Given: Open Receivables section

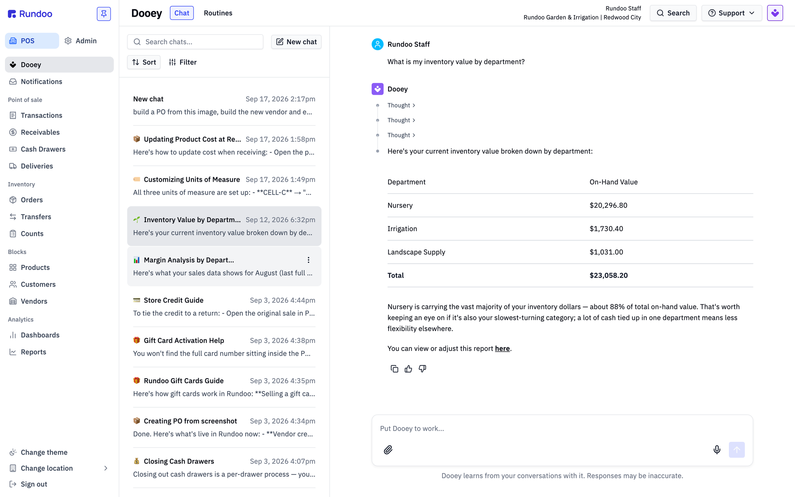Looking at the screenshot, I should (59, 132).
